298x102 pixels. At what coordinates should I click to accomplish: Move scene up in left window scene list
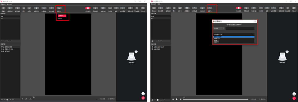point(8,41)
